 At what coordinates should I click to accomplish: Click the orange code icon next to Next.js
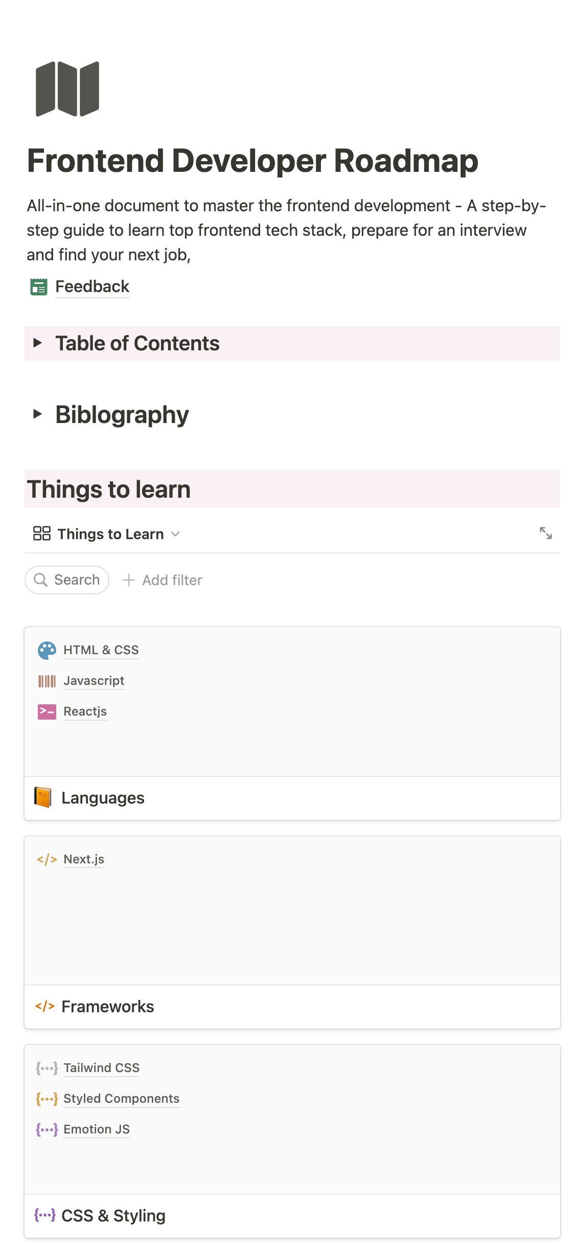[x=47, y=859]
